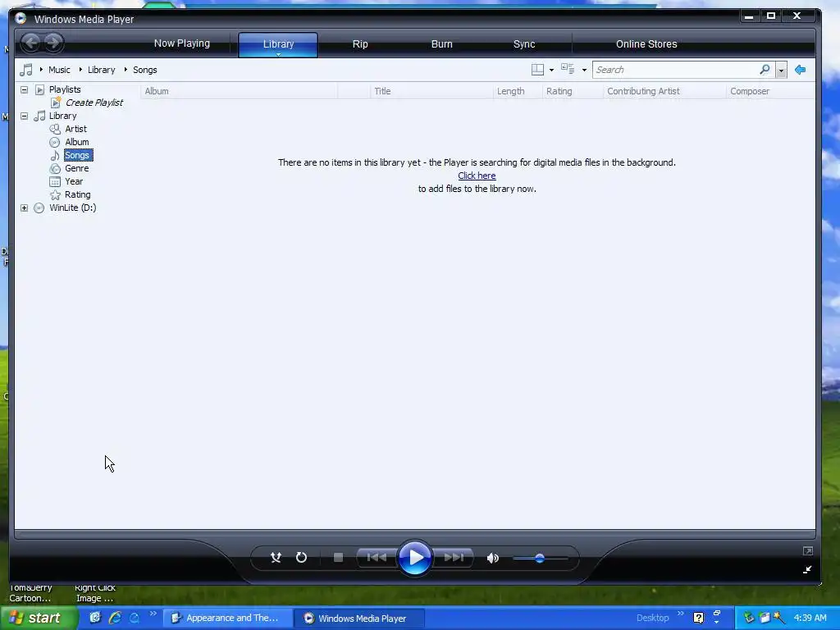The width and height of the screenshot is (840, 630).
Task: Turn repeat on
Action: (302, 558)
